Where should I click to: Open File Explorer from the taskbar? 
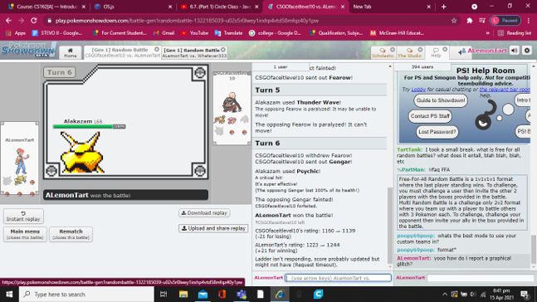pyautogui.click(x=183, y=295)
